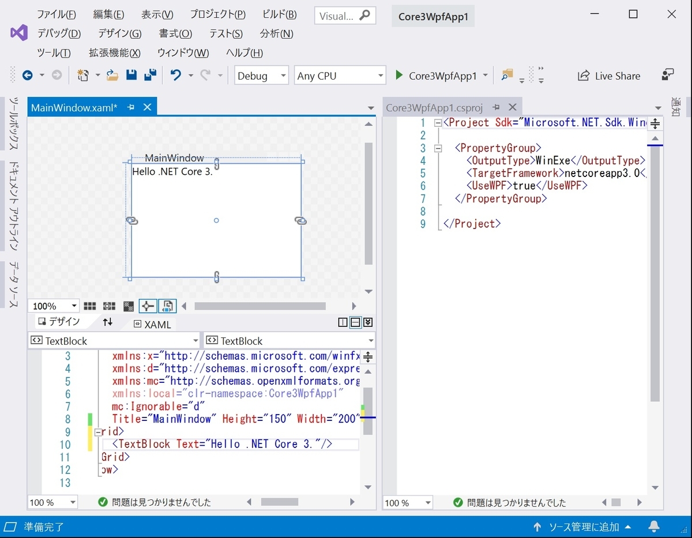Switch to the XAML pane tab
Viewport: 692px width, 538px height.
[152, 324]
